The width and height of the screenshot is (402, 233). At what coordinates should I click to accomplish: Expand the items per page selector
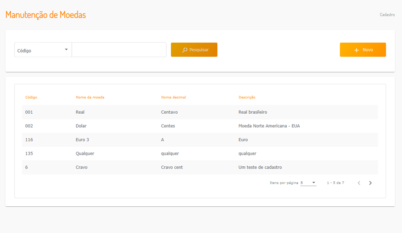(x=308, y=183)
